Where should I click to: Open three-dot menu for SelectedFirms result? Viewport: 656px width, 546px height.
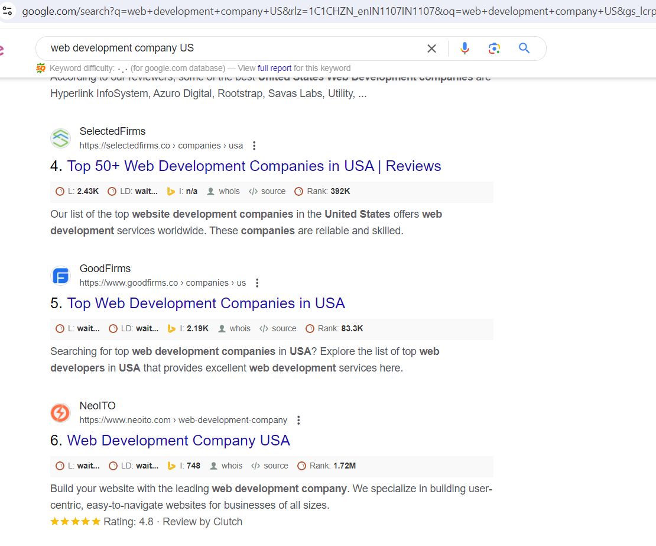pyautogui.click(x=254, y=146)
